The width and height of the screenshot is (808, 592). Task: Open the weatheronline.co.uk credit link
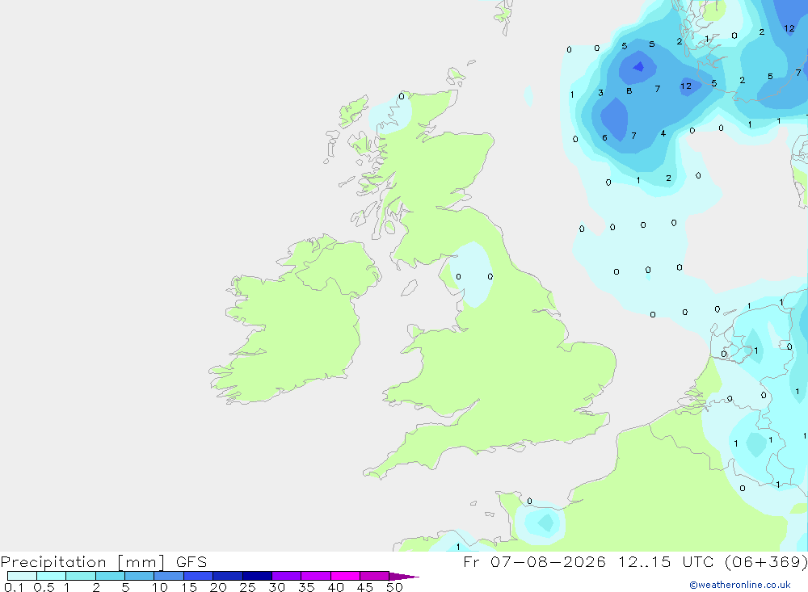click(740, 585)
